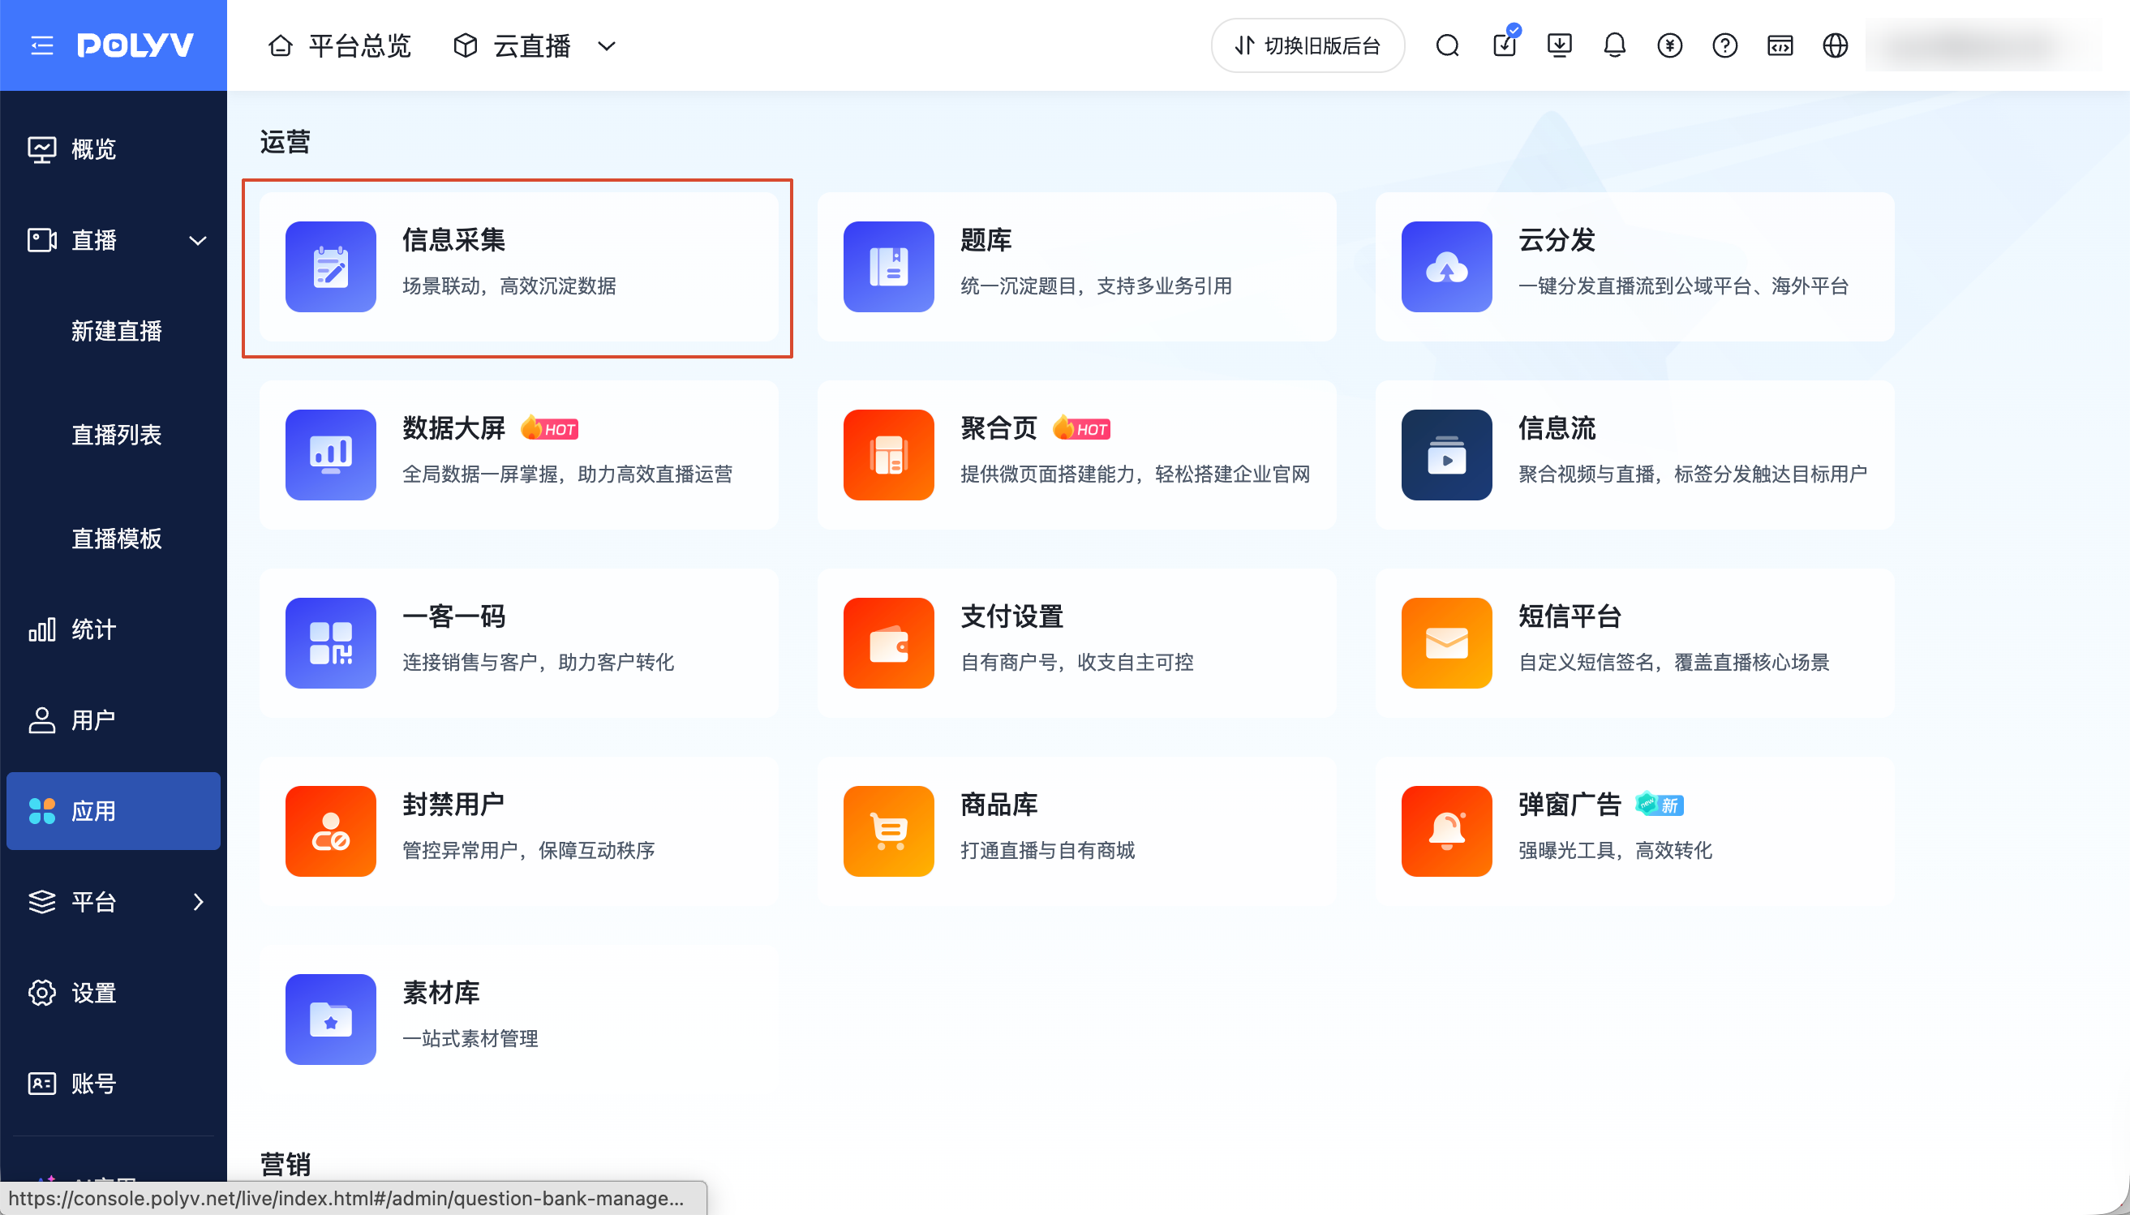This screenshot has width=2130, height=1215.
Task: Open the 短信平台 card title
Action: click(1570, 616)
